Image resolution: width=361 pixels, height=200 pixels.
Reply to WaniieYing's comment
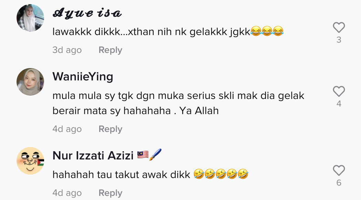[x=110, y=129]
